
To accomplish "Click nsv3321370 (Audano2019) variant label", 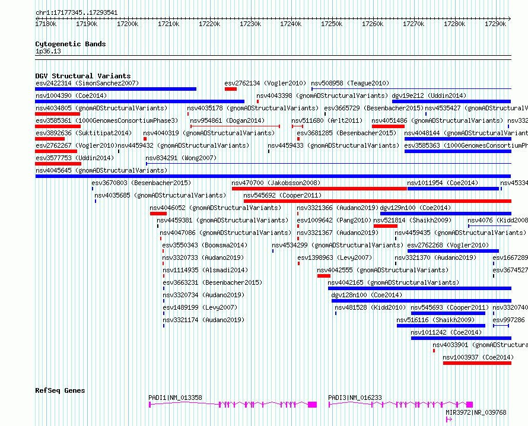I will tap(435, 257).
